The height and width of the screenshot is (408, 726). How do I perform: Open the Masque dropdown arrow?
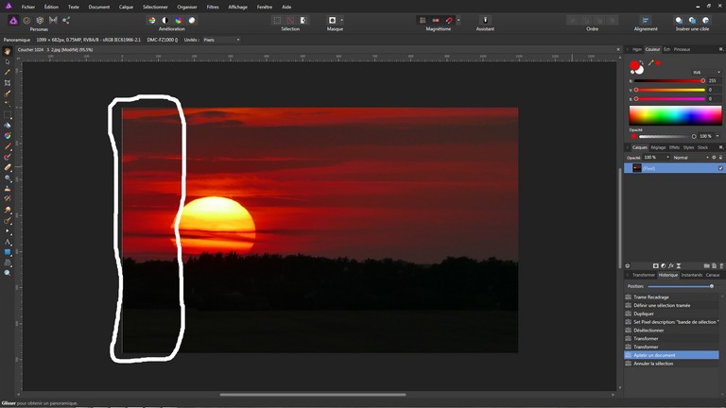coord(341,21)
